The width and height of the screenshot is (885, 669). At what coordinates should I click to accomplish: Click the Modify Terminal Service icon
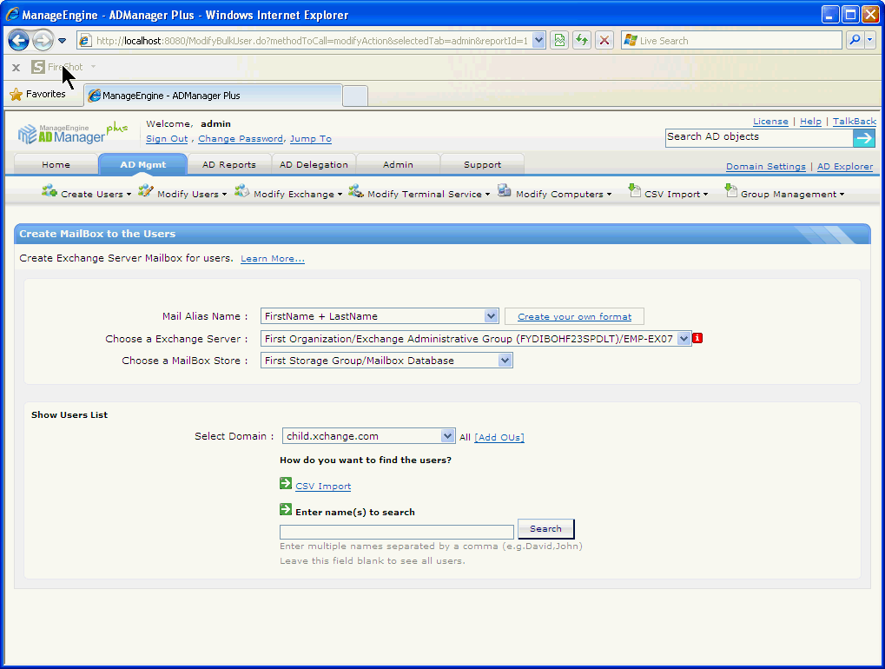[x=356, y=191]
